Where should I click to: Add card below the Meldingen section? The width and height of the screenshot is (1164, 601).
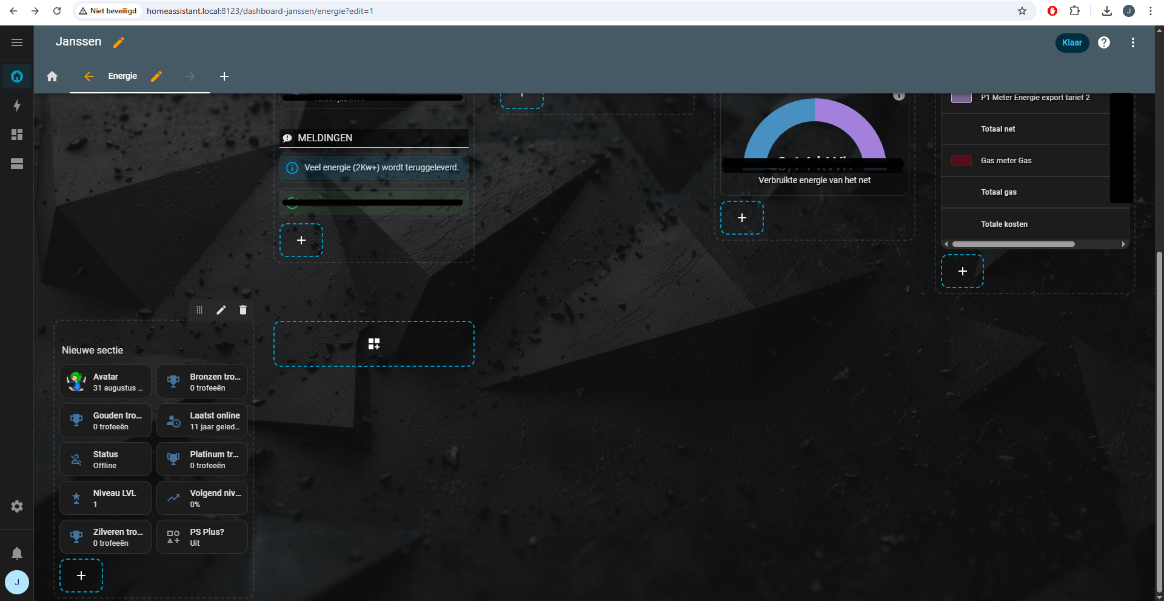click(301, 240)
